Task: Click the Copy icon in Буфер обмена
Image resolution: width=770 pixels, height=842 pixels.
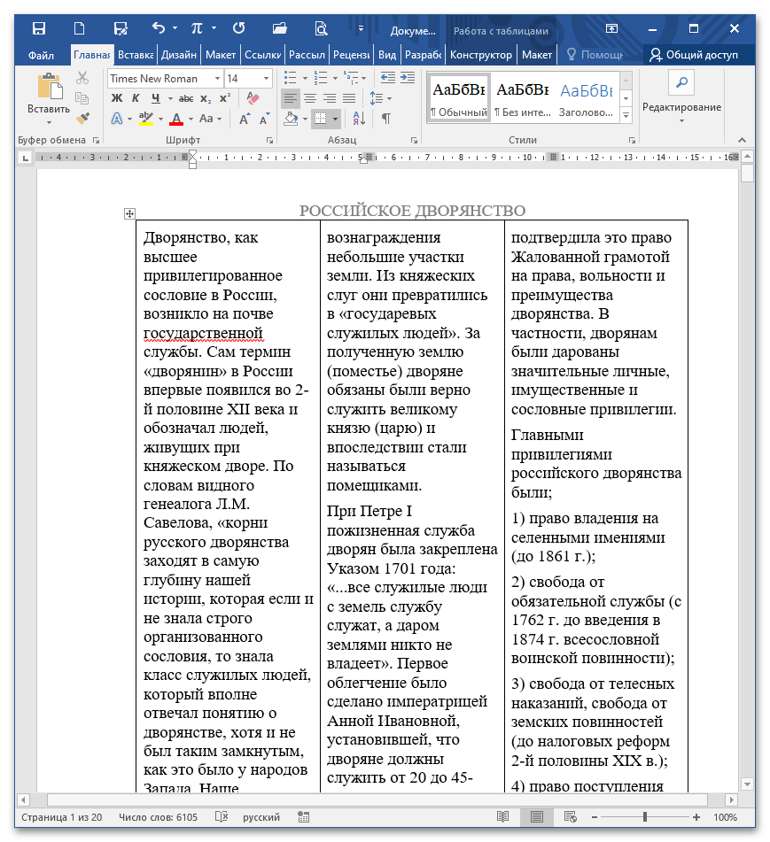Action: click(82, 98)
